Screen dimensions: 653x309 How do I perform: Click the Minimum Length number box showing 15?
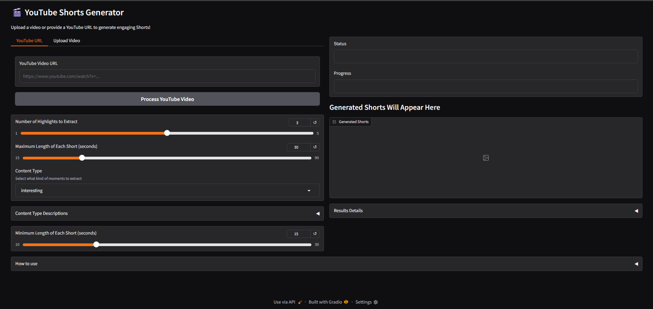pyautogui.click(x=298, y=234)
